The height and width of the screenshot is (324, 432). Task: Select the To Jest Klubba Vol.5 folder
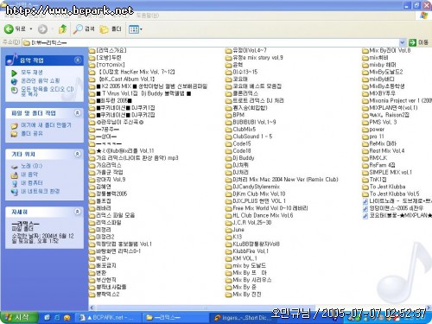click(394, 194)
